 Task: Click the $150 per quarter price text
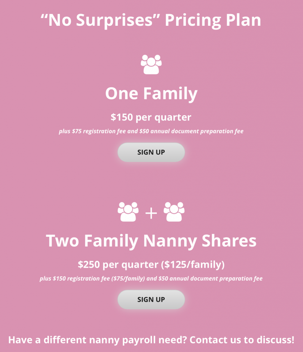[x=151, y=117]
